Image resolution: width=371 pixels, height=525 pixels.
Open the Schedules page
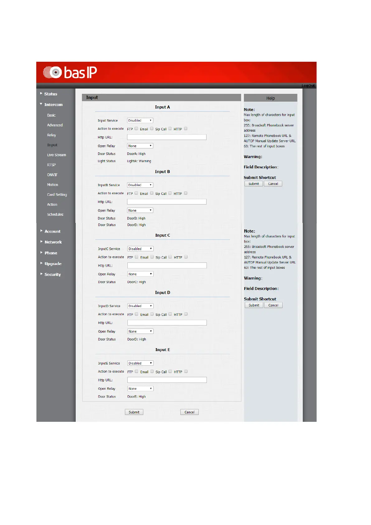coord(55,214)
